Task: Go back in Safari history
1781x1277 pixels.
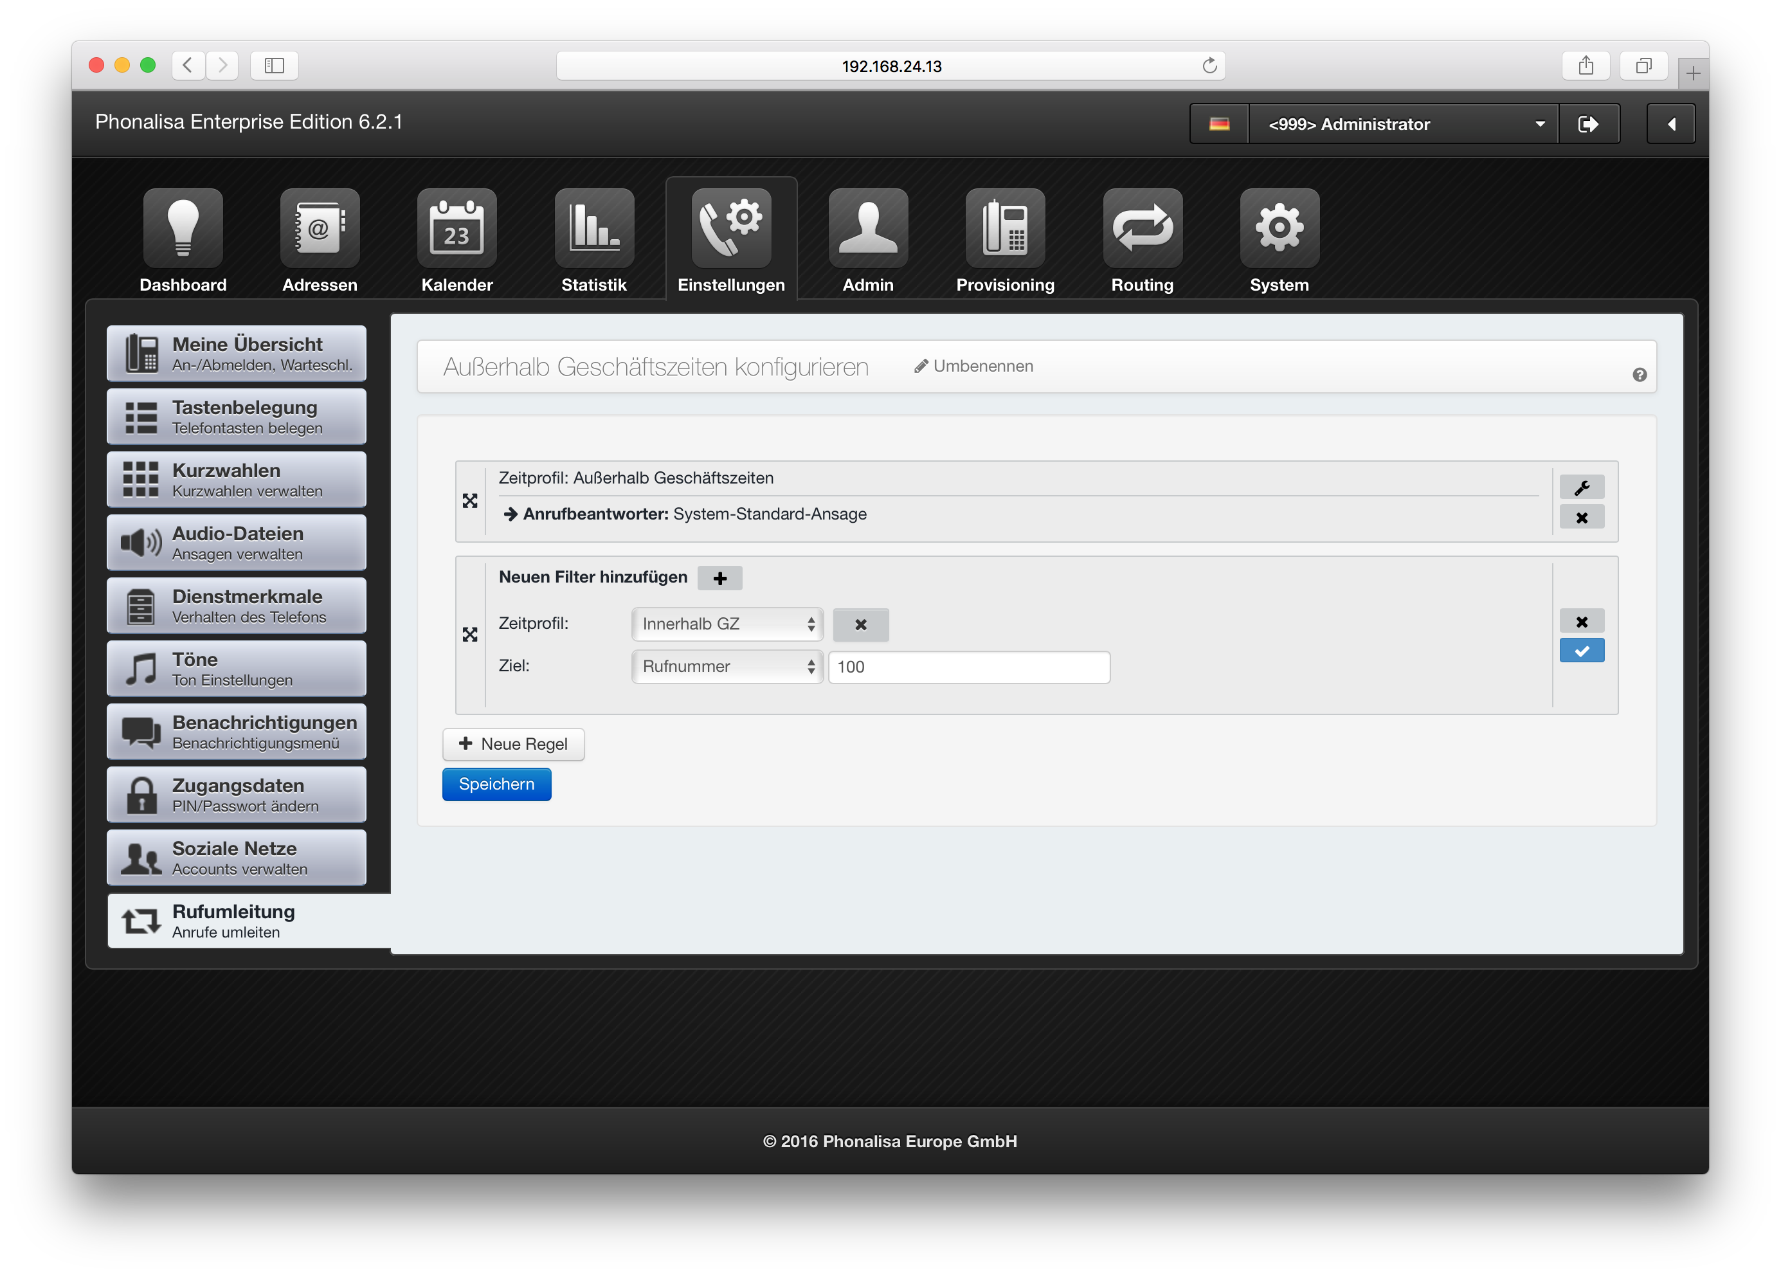Action: (188, 66)
